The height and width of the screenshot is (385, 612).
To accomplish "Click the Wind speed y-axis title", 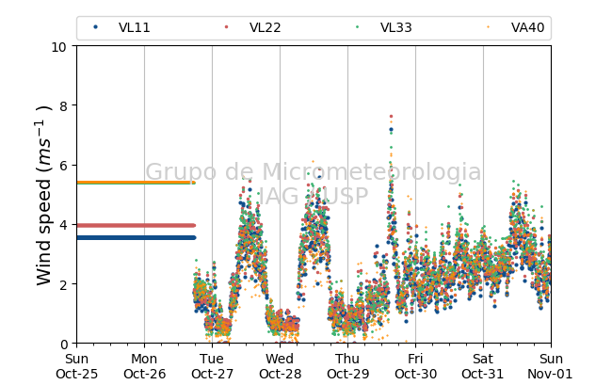I will coord(44,195).
